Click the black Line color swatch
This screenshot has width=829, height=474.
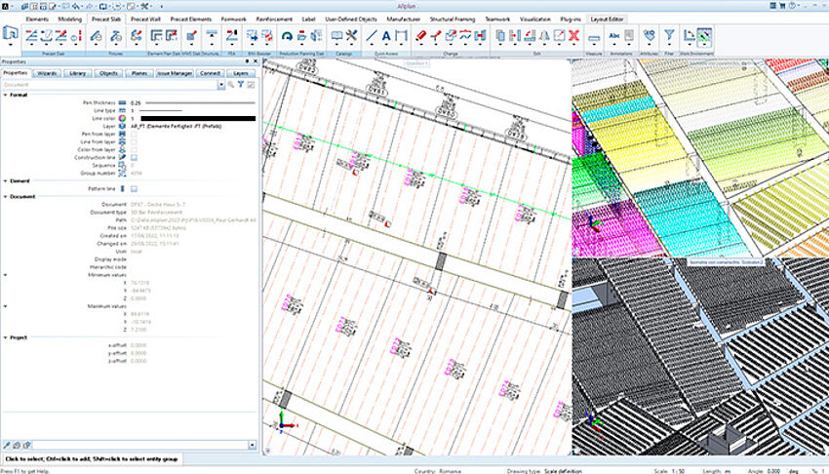point(198,118)
